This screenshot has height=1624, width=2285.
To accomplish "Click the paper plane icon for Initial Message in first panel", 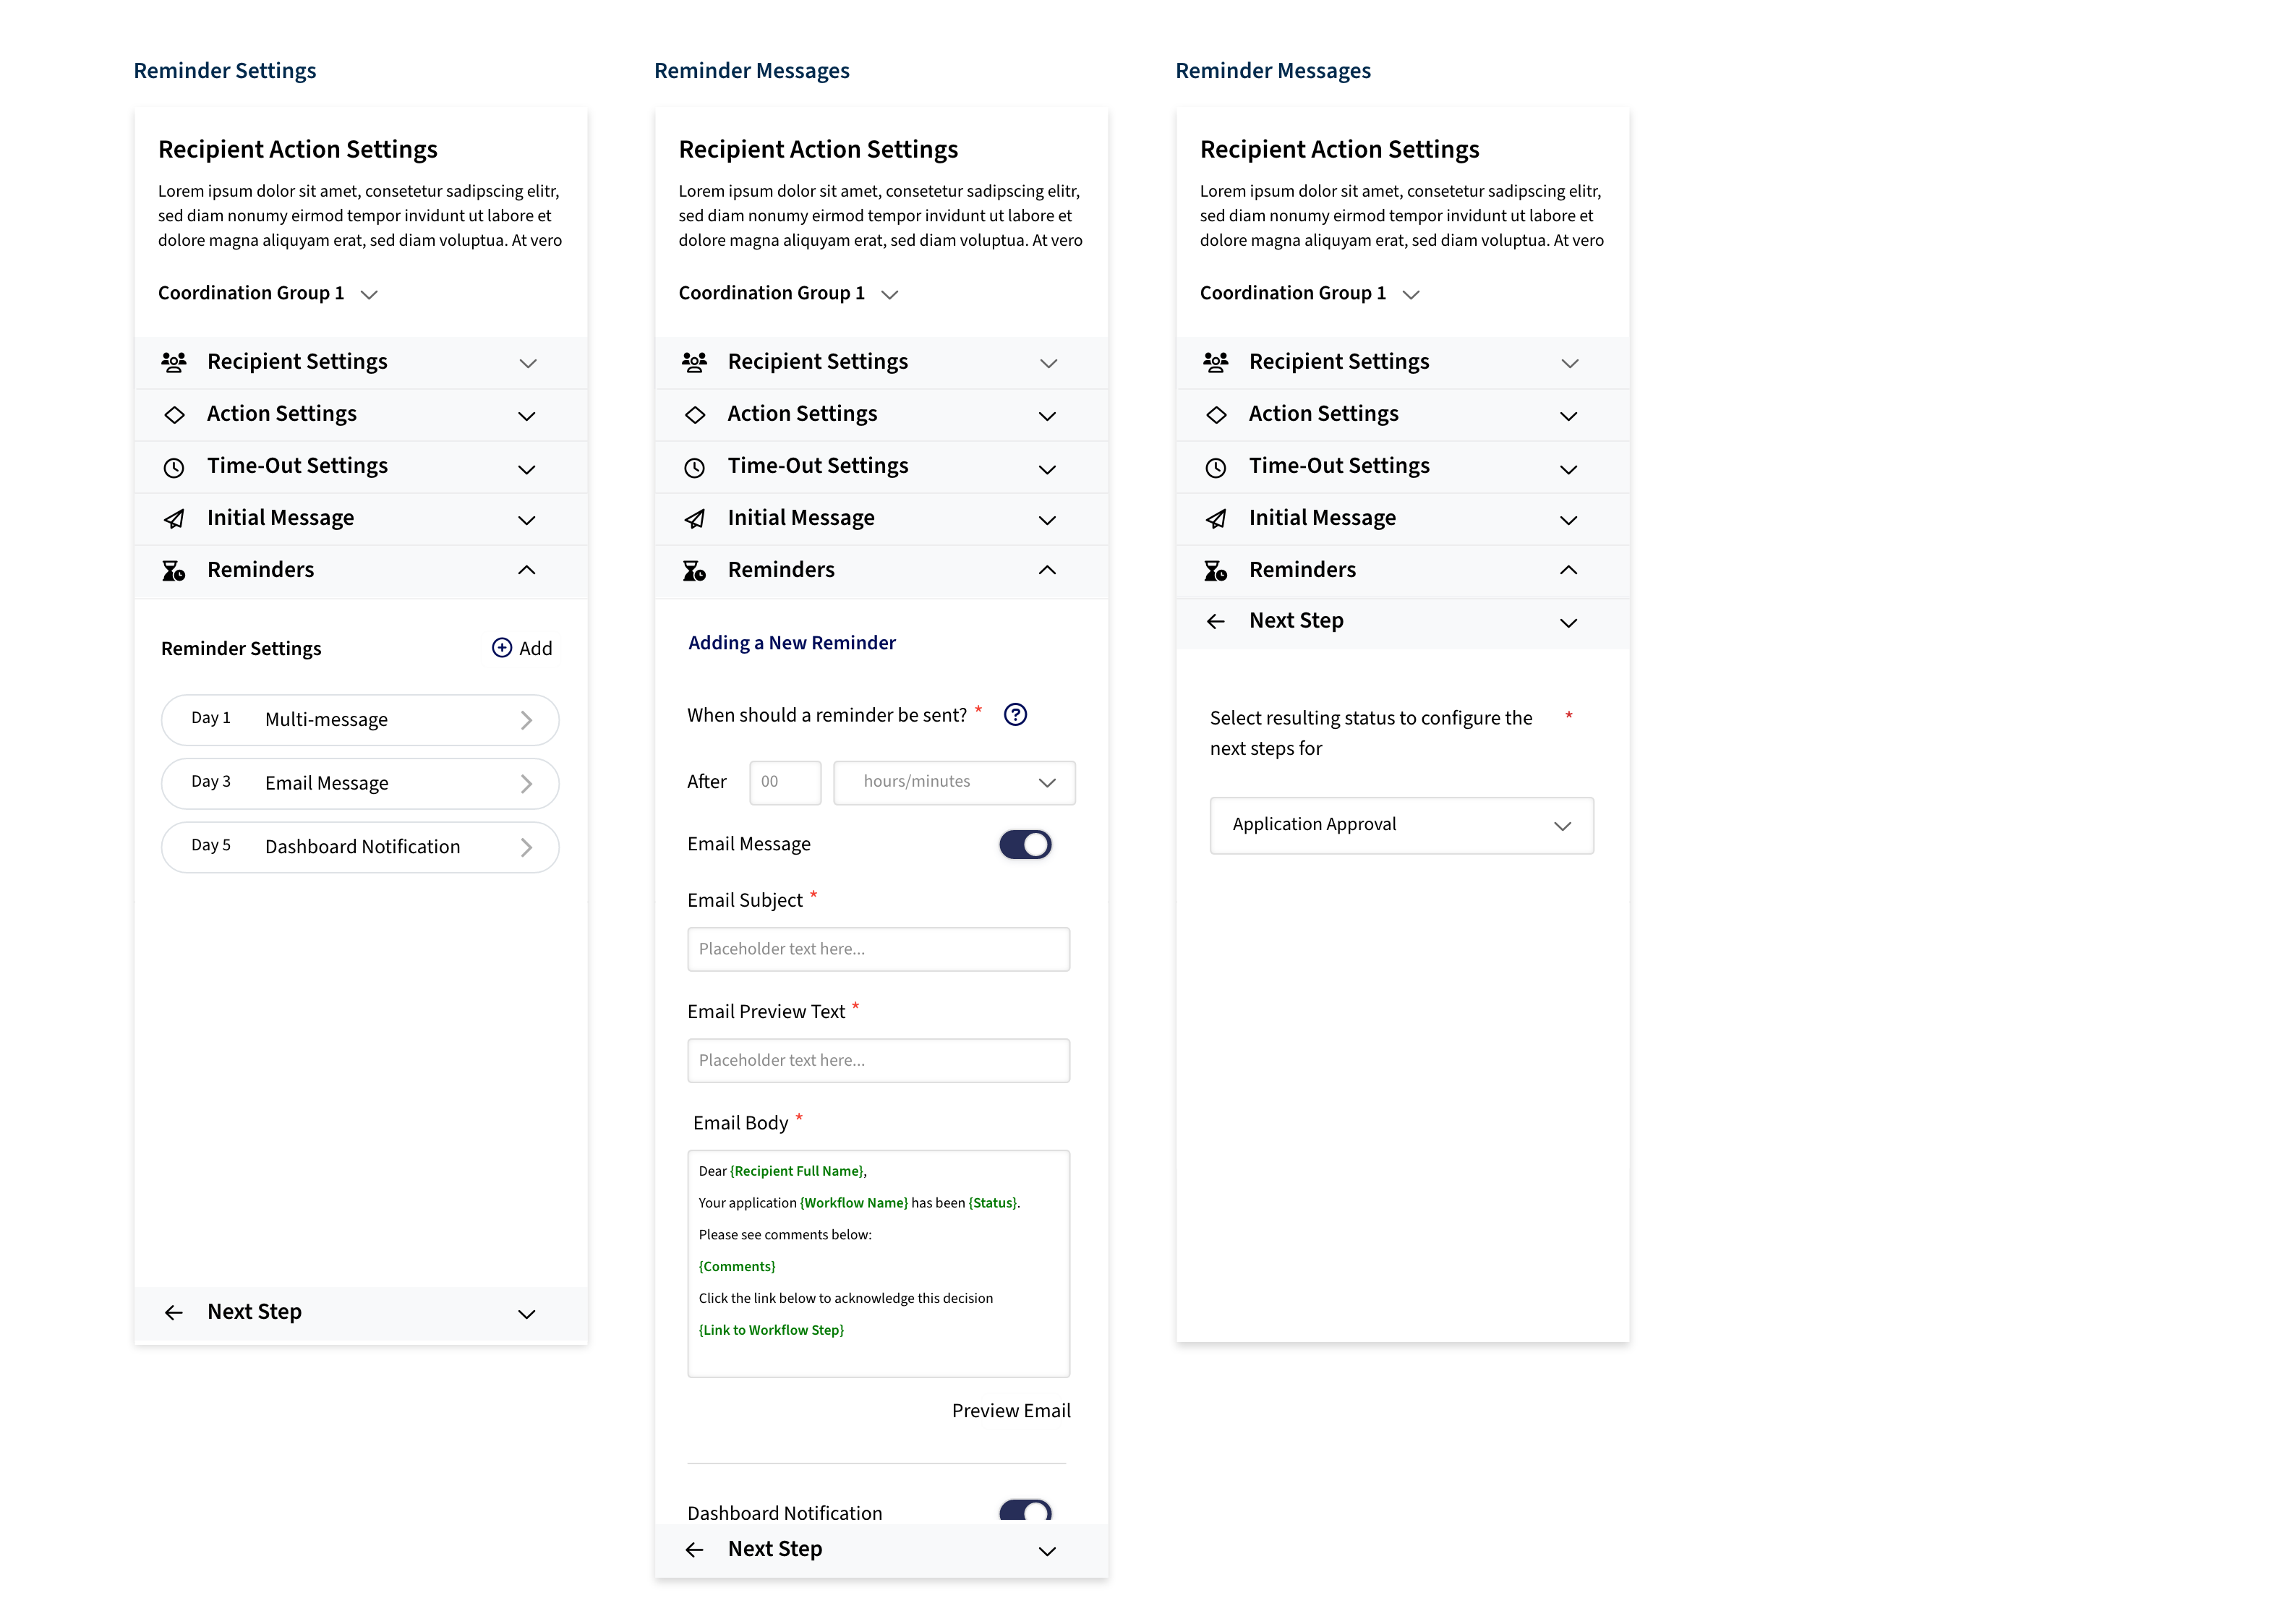I will pyautogui.click(x=174, y=519).
